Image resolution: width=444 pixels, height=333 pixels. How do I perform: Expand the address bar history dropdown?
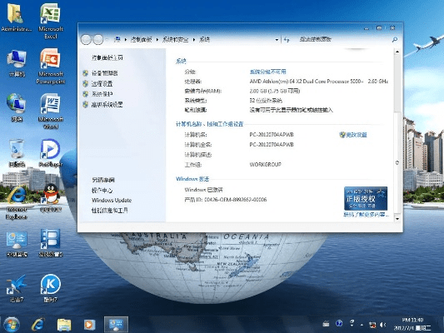[x=277, y=40]
